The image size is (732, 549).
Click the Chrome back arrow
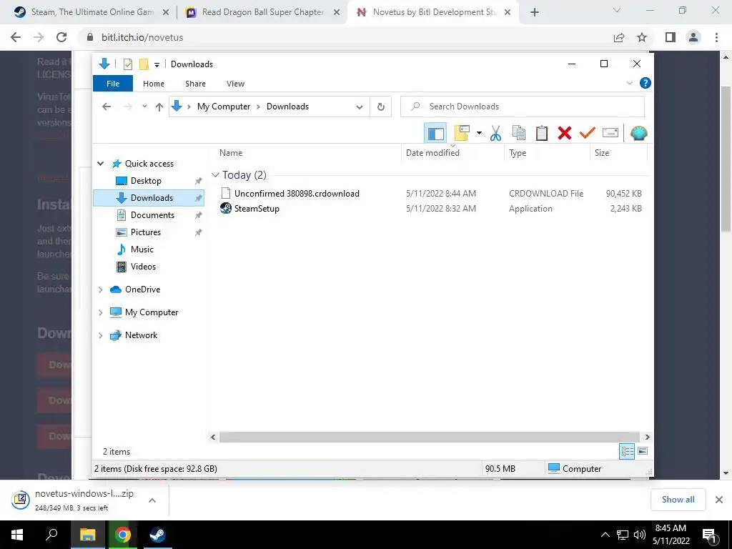[x=16, y=37]
